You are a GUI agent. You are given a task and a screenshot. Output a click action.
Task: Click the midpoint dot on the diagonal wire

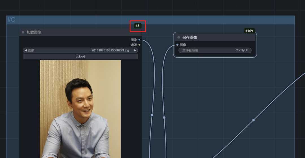pos(253,120)
